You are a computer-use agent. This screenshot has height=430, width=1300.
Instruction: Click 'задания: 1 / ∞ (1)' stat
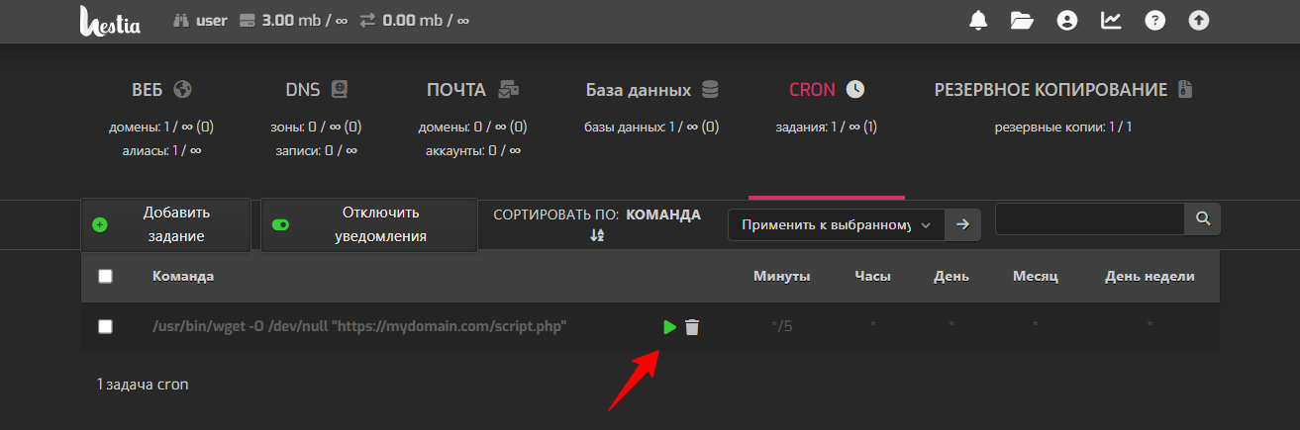click(827, 127)
